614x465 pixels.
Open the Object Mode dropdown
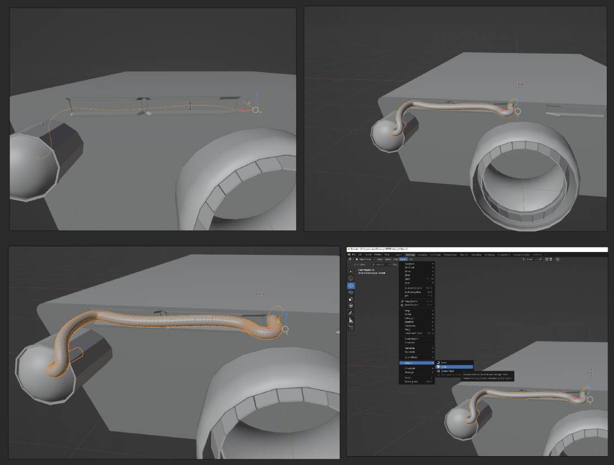tap(364, 259)
